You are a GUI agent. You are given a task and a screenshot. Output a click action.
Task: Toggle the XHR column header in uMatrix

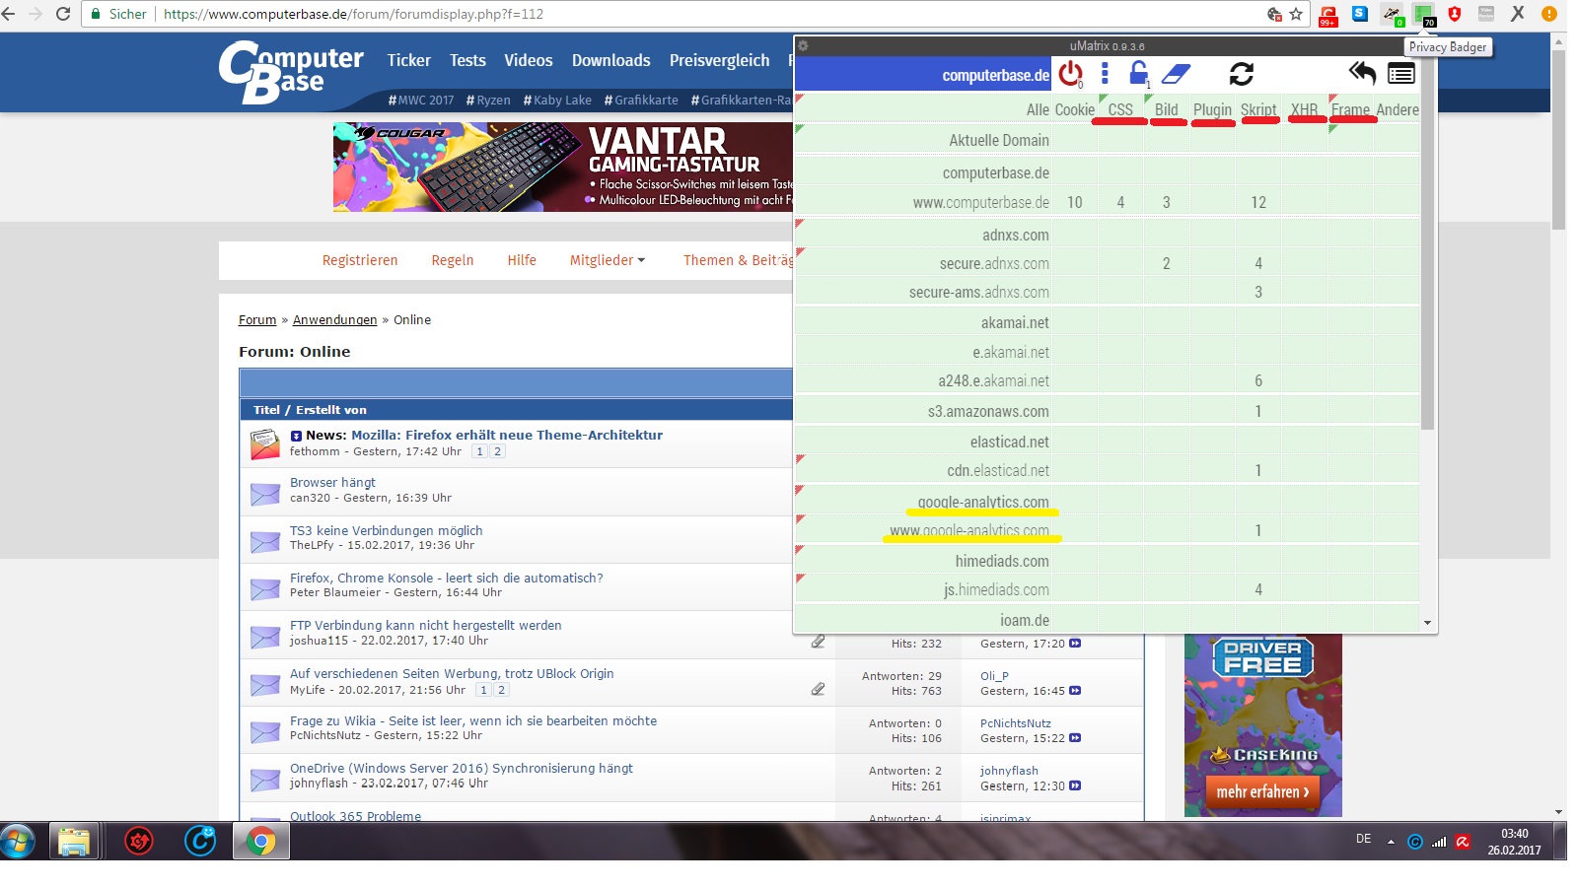pyautogui.click(x=1304, y=109)
